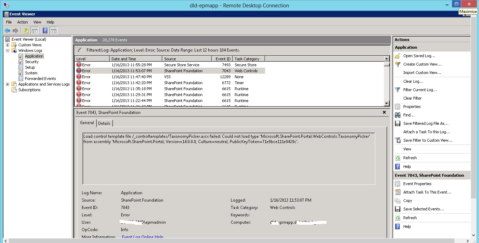Click the Event Properties icon
Viewport: 479px width, 243px height.
click(397, 184)
